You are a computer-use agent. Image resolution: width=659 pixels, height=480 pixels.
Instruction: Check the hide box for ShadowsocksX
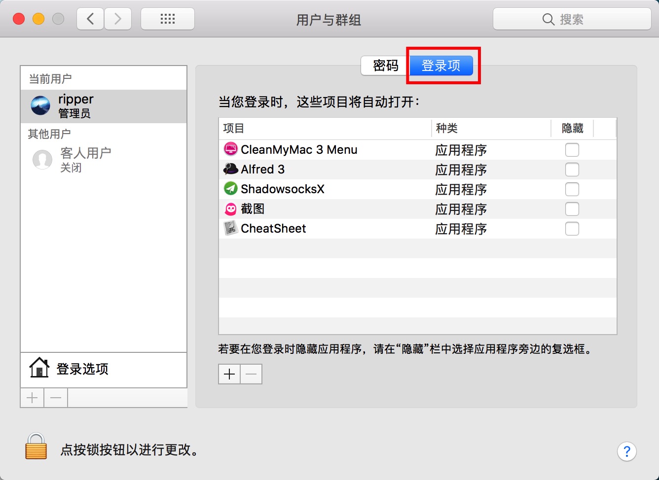pyautogui.click(x=572, y=189)
